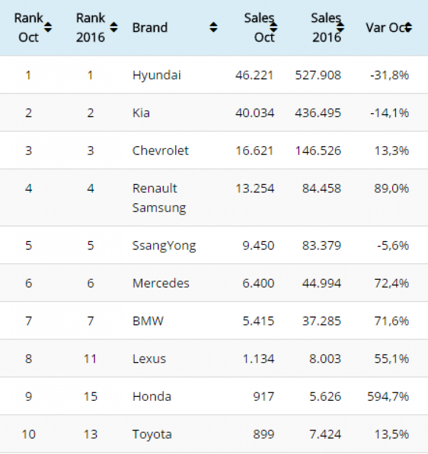Click the Brand column sort arrows
The image size is (428, 454).
tap(213, 27)
